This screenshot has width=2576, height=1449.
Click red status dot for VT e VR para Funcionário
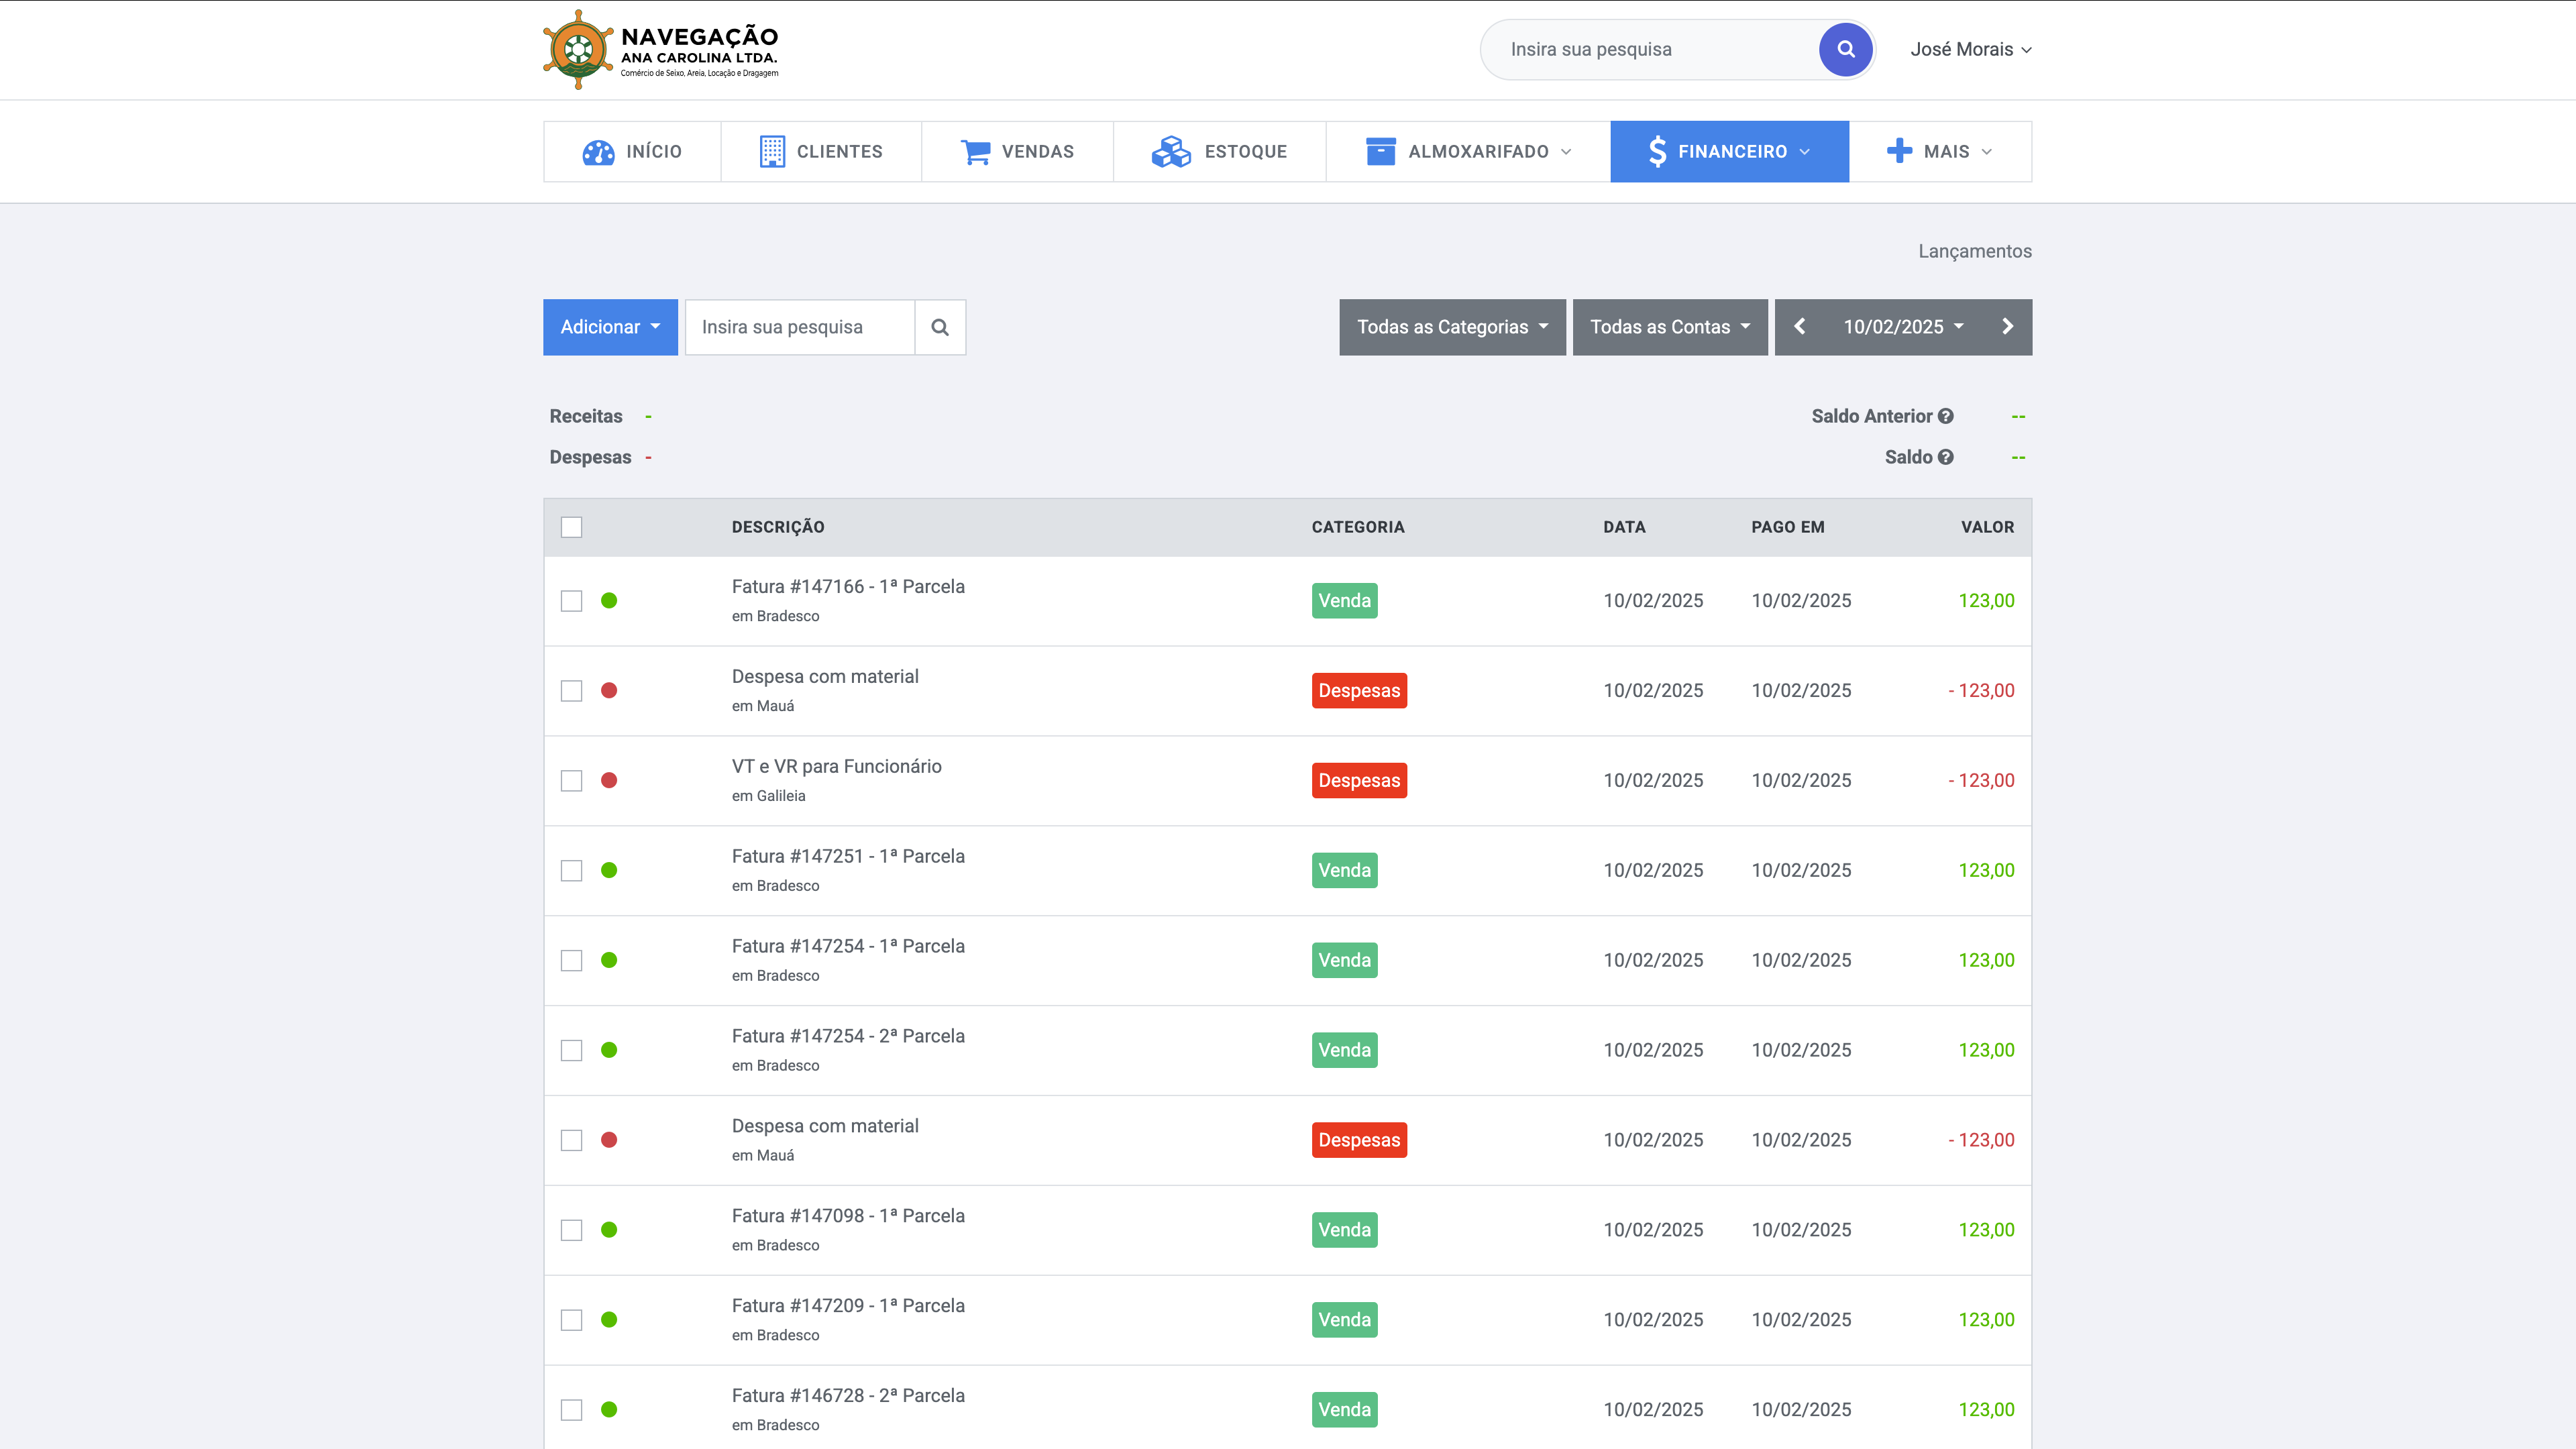point(609,781)
